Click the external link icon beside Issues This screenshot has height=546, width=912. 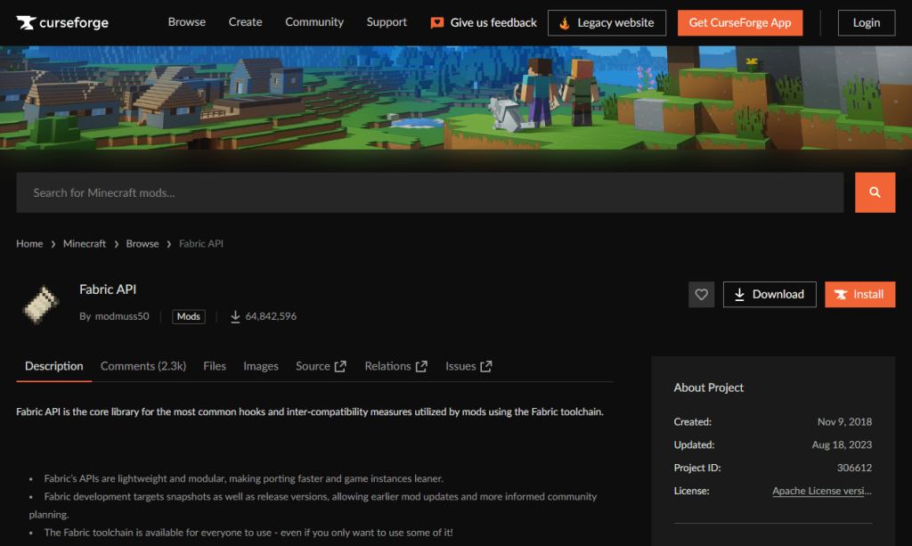[486, 366]
